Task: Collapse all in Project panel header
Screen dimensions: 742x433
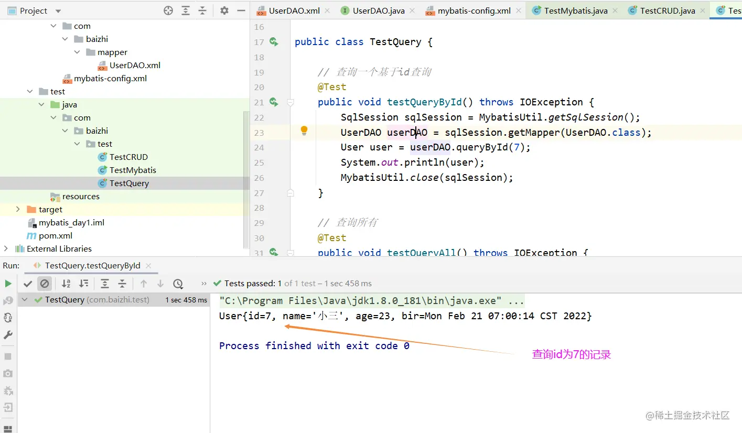Action: [202, 10]
